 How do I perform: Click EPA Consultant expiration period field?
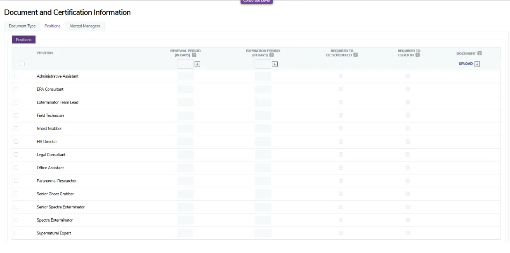click(x=263, y=89)
